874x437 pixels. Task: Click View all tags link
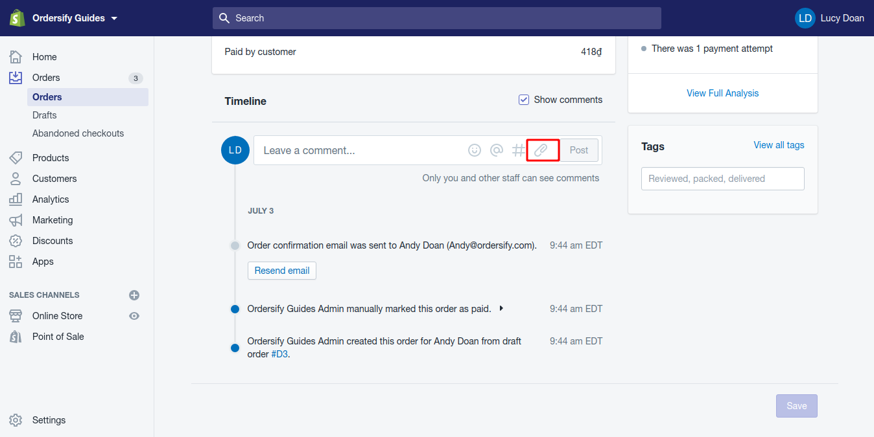pos(779,145)
